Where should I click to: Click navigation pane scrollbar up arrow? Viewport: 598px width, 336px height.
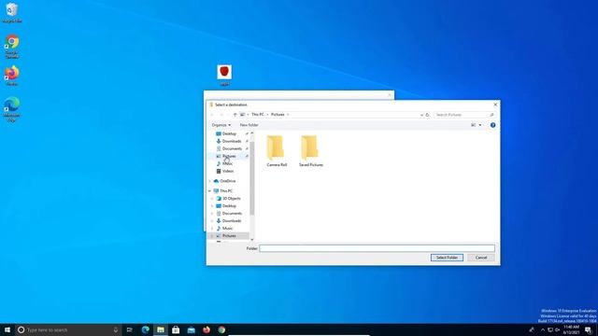coord(251,133)
